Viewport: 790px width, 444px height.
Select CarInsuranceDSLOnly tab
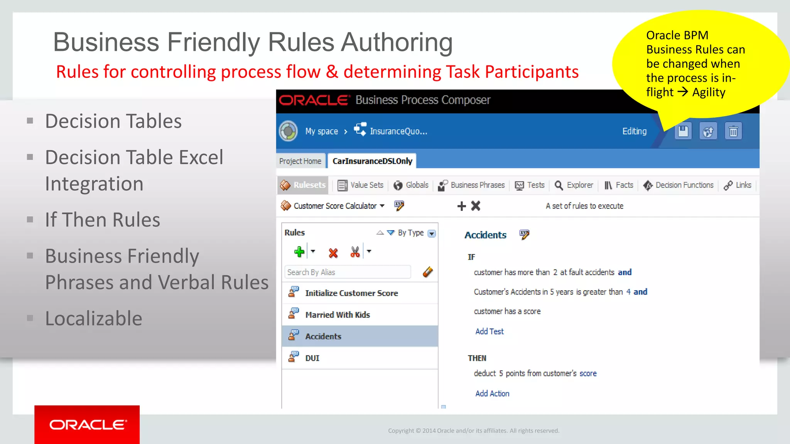tap(372, 161)
